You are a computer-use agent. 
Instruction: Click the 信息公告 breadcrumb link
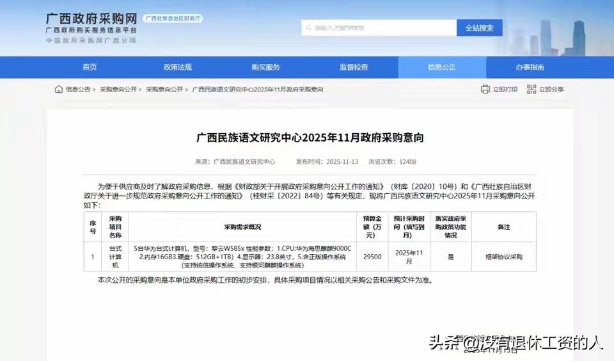click(x=78, y=90)
